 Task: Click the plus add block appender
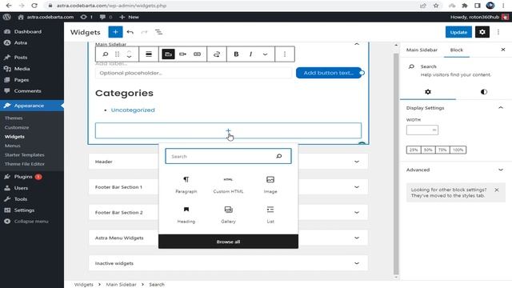228,130
